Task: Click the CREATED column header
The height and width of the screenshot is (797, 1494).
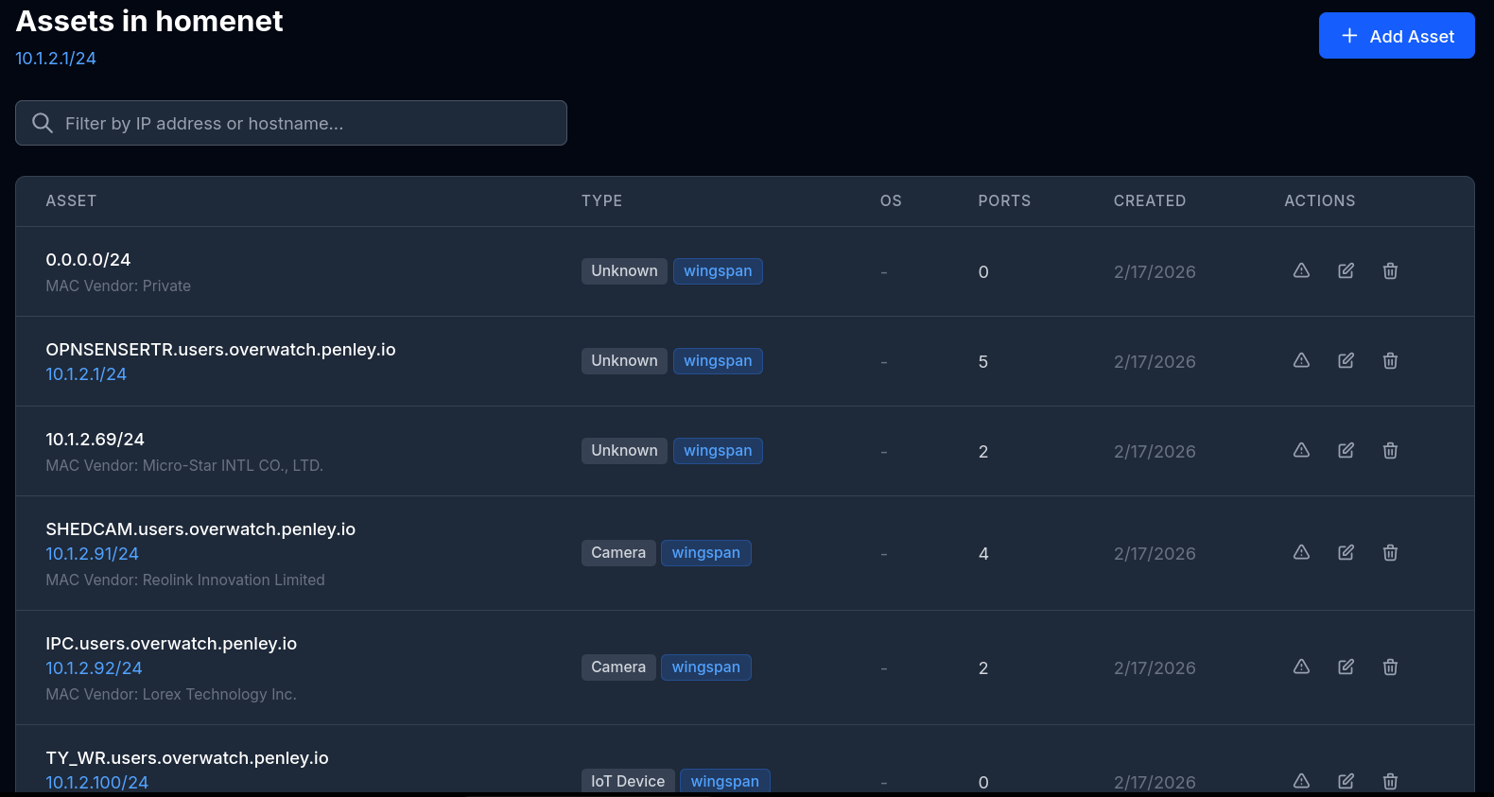Action: tap(1150, 200)
